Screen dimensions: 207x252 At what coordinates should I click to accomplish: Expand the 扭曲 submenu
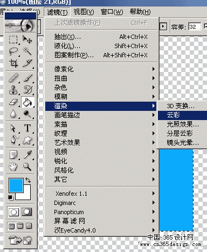101,78
